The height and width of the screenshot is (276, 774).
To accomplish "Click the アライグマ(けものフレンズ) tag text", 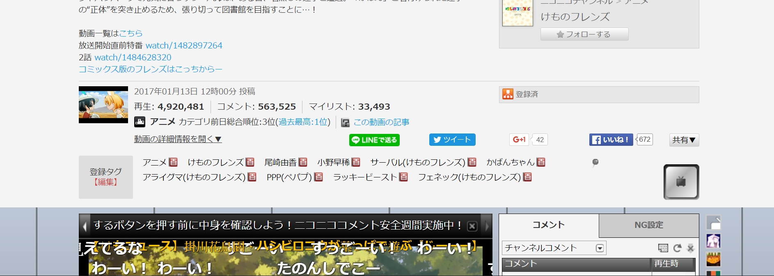I will click(194, 177).
